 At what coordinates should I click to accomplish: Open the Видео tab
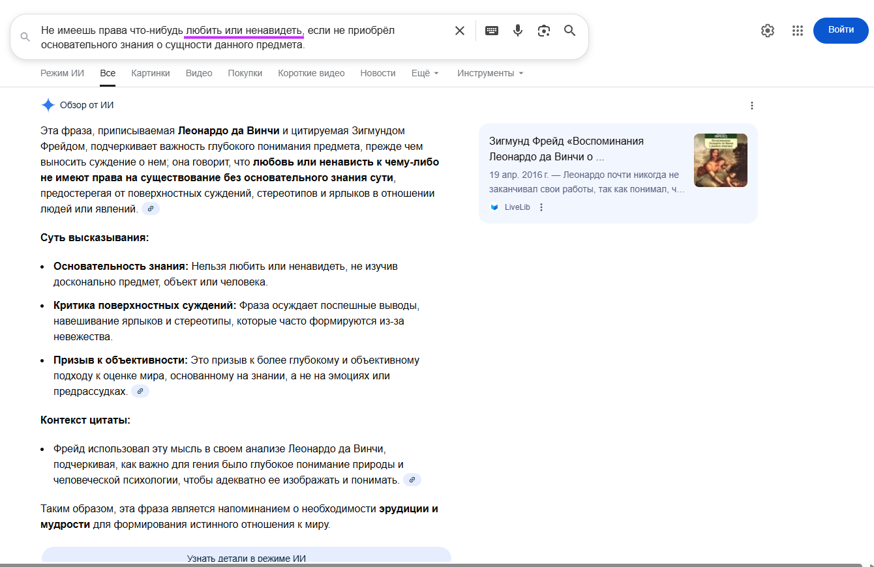[199, 73]
